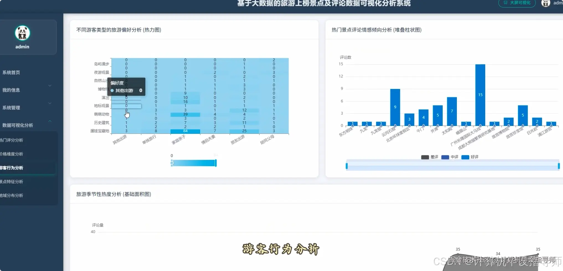Open the top-right user avatar
The width and height of the screenshot is (563, 271).
point(546,3)
